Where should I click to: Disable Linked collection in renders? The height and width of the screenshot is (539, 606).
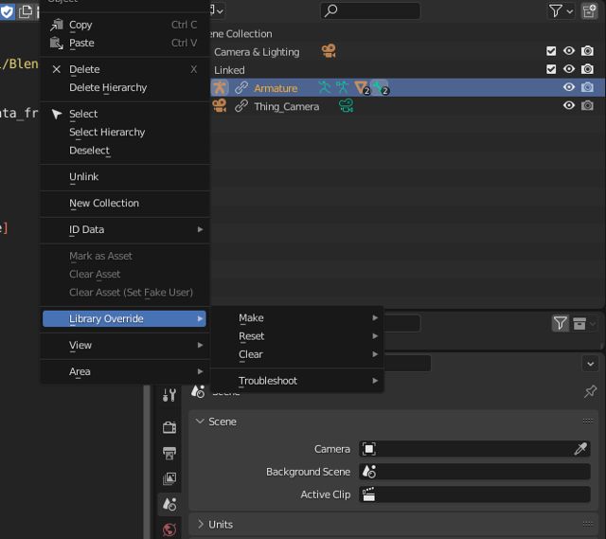click(587, 69)
